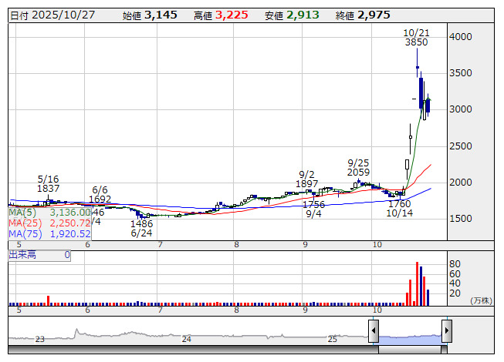Click year 24 in the navigator timeline
504x362 pixels.
186,339
